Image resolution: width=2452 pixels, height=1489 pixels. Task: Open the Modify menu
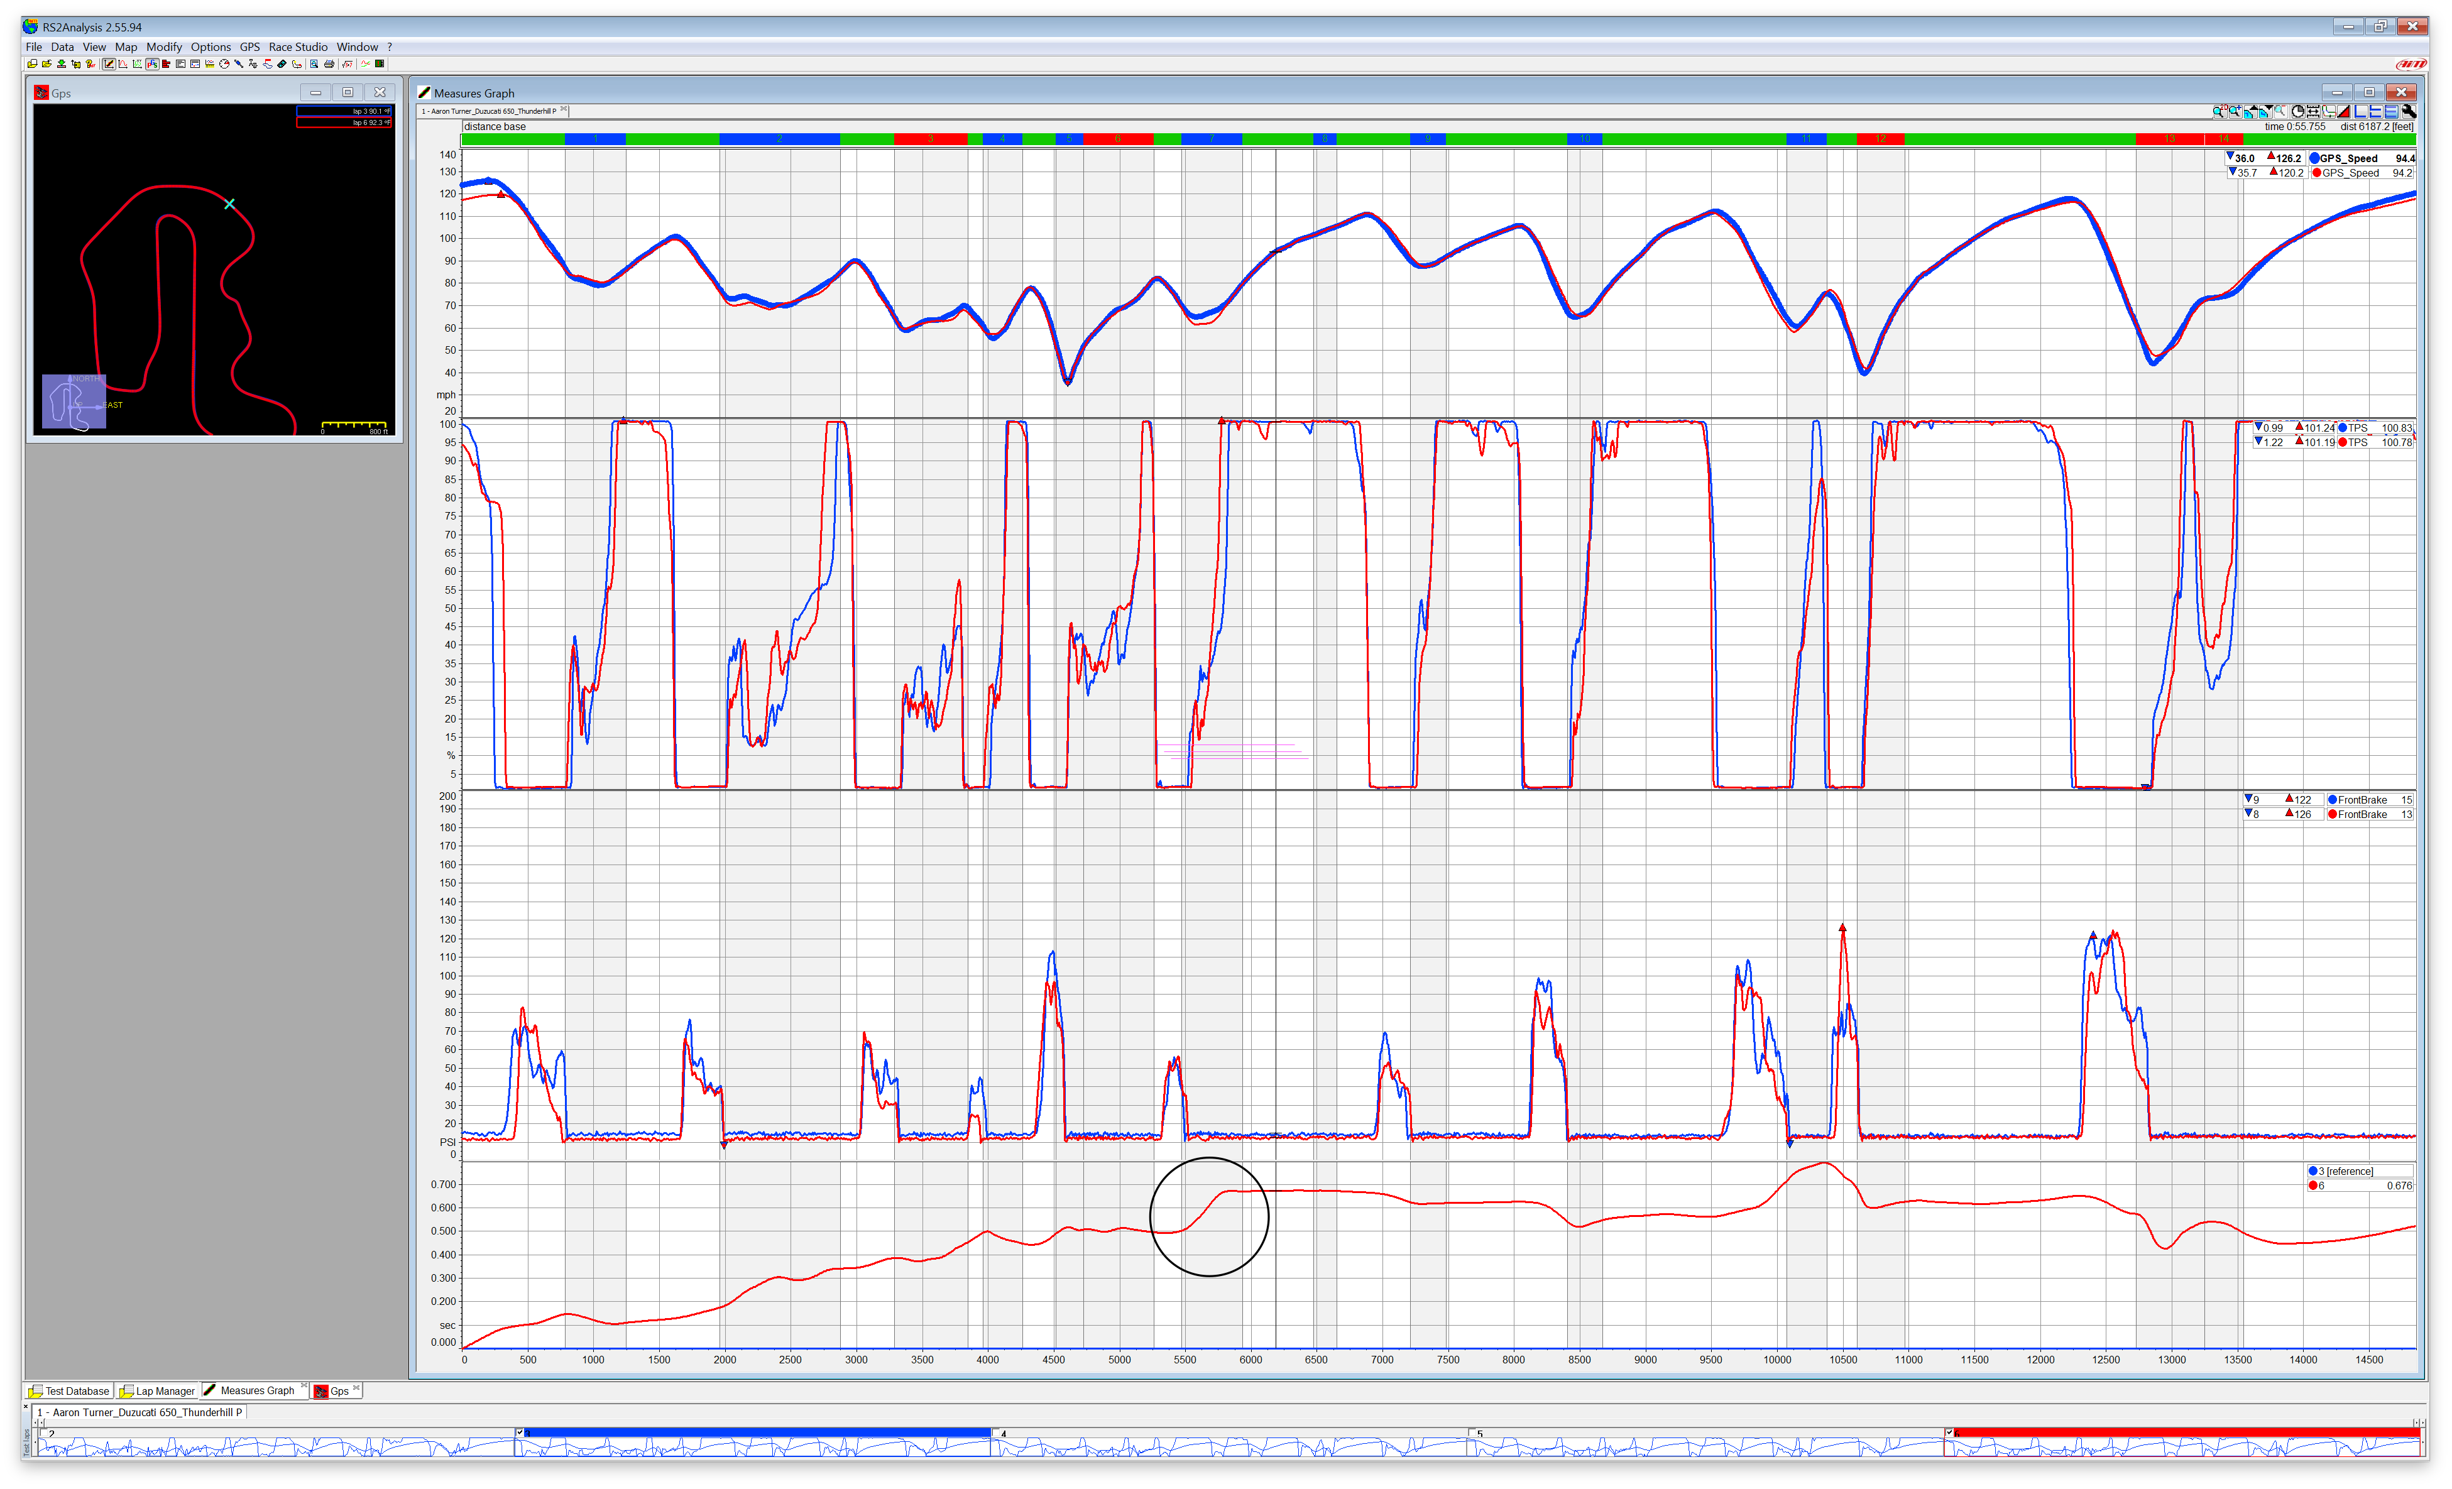[164, 46]
